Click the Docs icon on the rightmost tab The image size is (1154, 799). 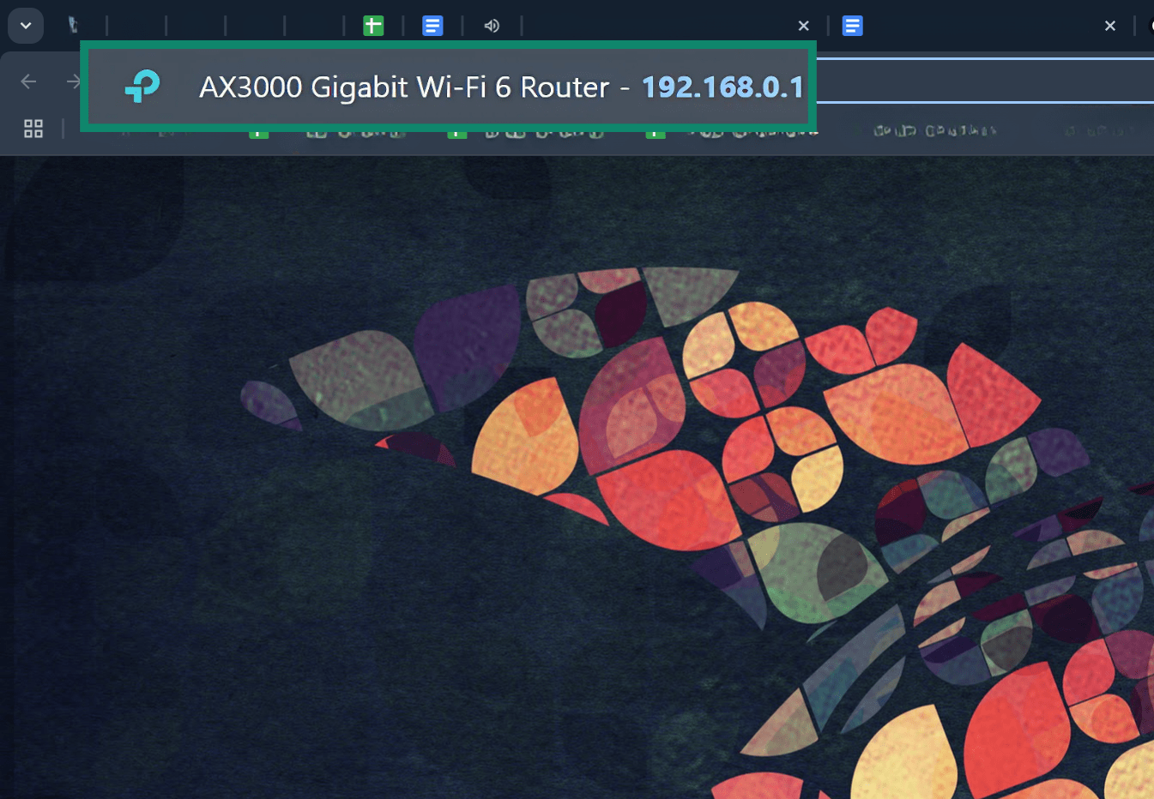coord(853,26)
